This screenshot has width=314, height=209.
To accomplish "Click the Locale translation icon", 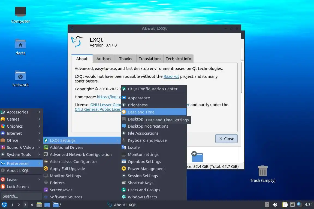I will click(124, 147).
